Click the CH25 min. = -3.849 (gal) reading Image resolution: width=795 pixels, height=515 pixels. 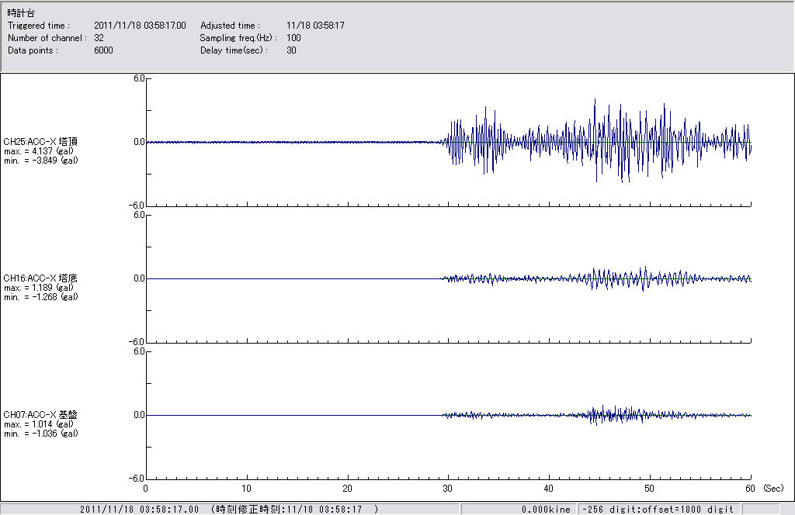coord(42,161)
